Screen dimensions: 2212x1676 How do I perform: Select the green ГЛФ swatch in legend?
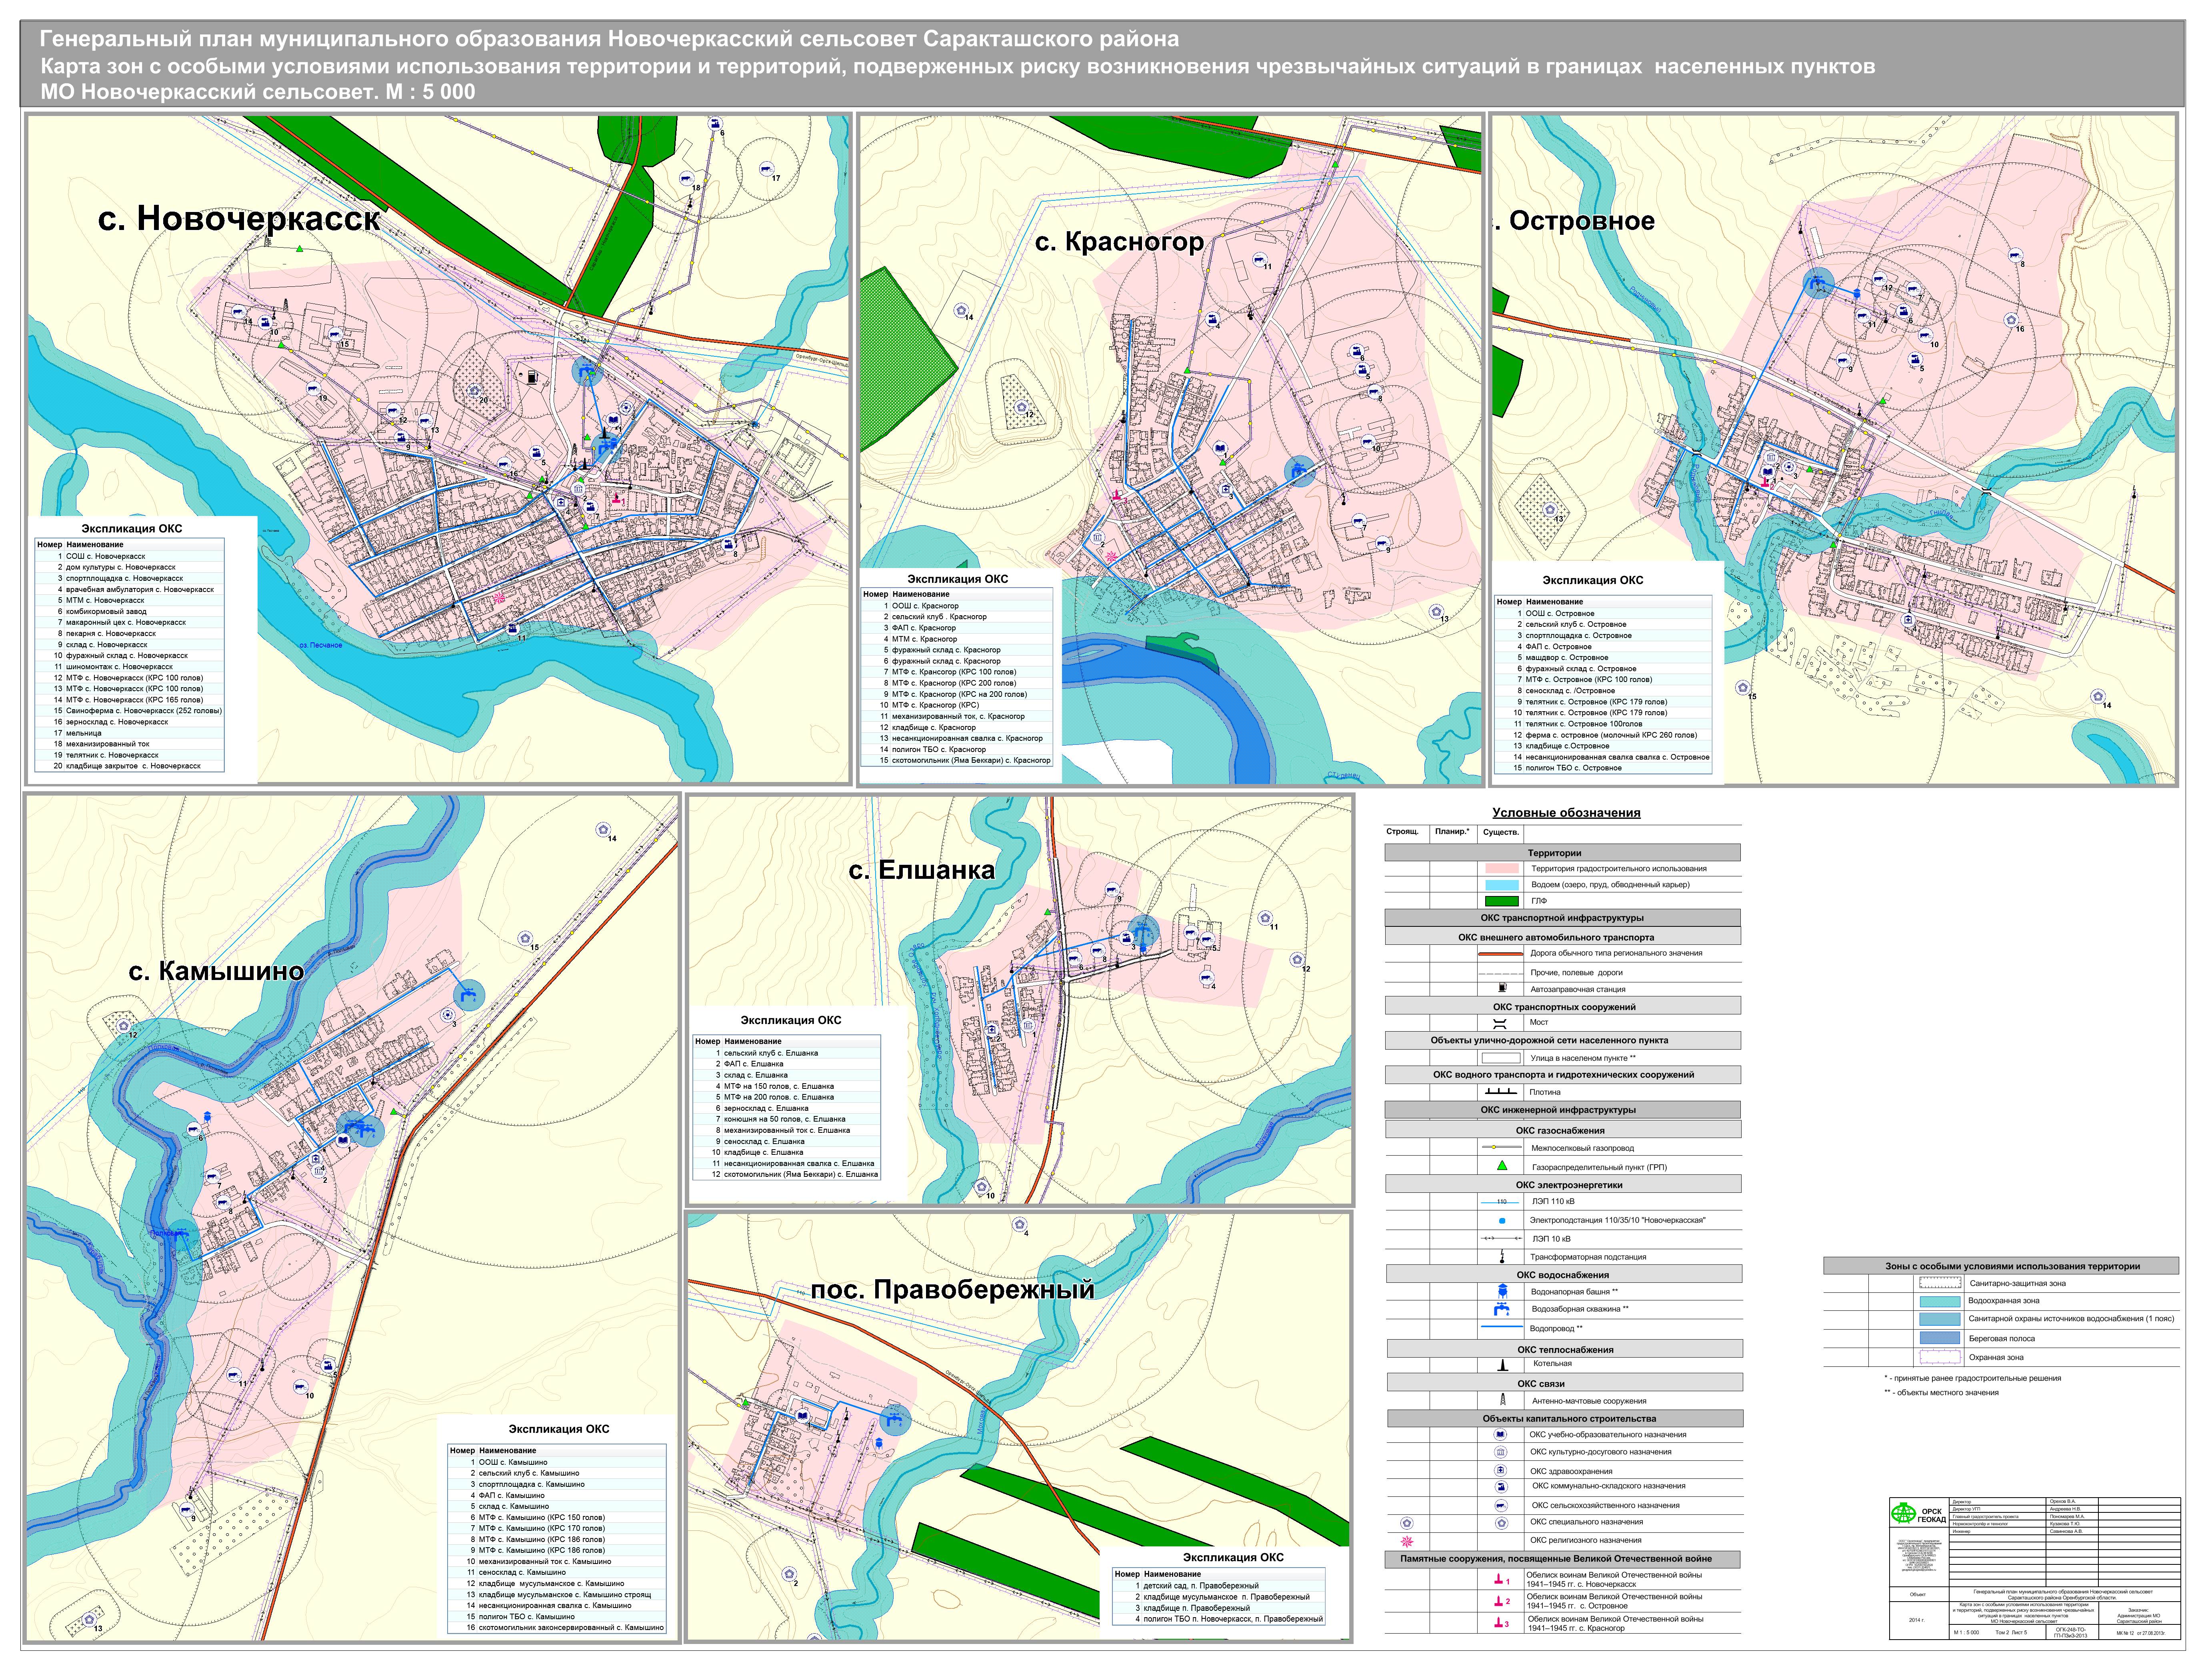[1502, 901]
